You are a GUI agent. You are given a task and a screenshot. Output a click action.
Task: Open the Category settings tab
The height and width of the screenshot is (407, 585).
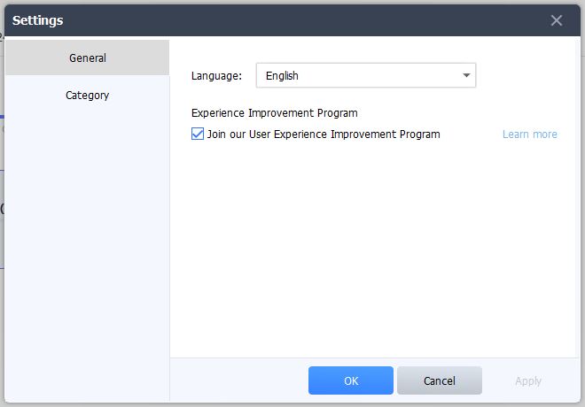tap(87, 96)
